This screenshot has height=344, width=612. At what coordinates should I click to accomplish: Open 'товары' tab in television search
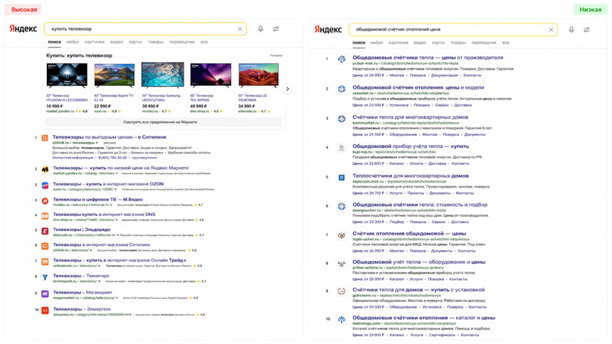pos(155,42)
